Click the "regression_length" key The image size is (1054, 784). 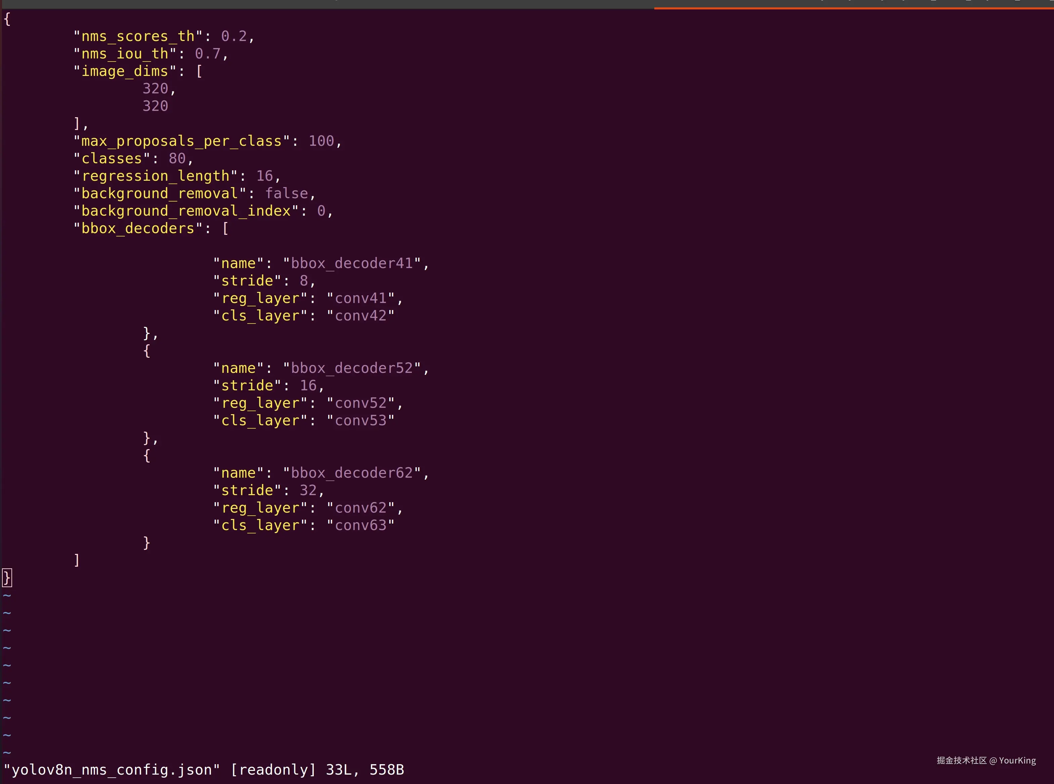coord(155,176)
